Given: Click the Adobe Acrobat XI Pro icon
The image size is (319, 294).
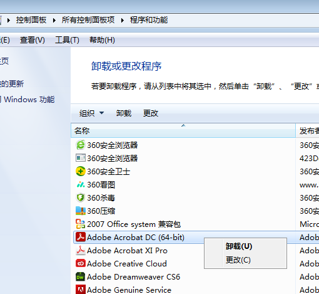Looking at the screenshot, I should click(80, 250).
